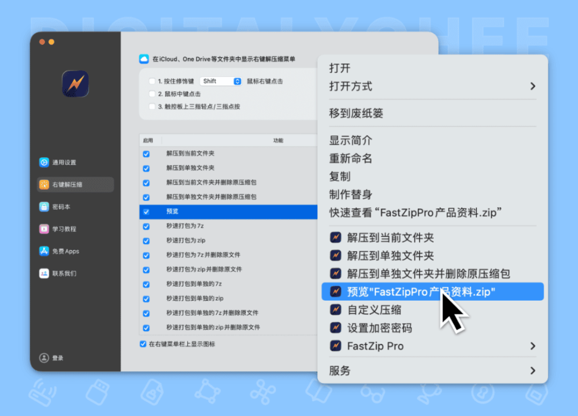The image size is (578, 416).
Task: Expand 打开方式 submenu arrow
Action: (x=533, y=87)
